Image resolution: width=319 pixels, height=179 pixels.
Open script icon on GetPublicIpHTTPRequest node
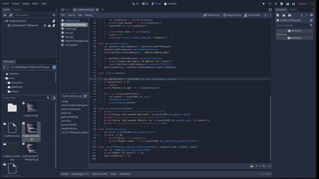pos(54,25)
